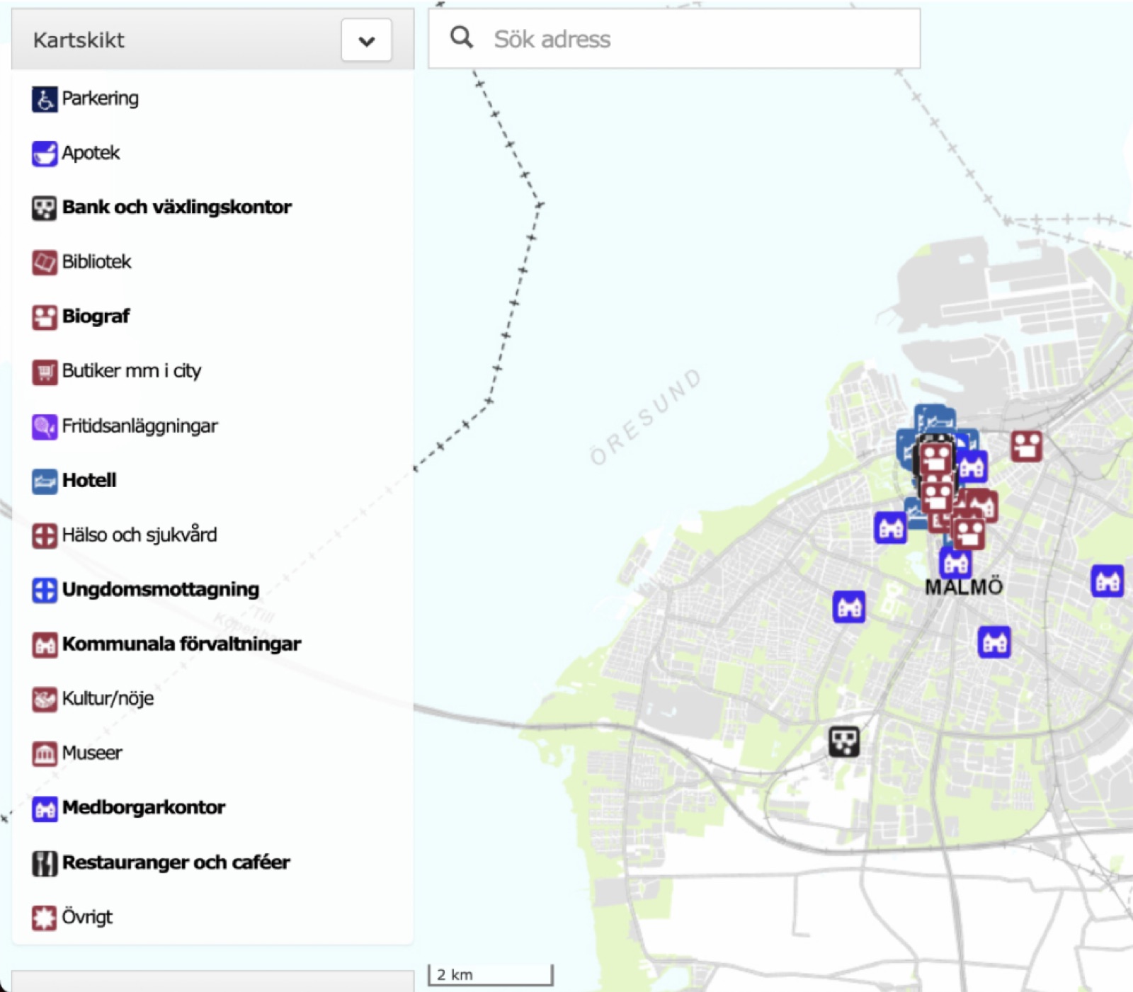Click the Fritidsanläggningar racket icon
This screenshot has width=1133, height=992.
[44, 427]
